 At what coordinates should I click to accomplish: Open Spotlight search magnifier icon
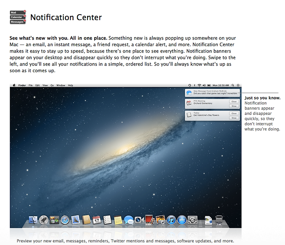coord(233,85)
